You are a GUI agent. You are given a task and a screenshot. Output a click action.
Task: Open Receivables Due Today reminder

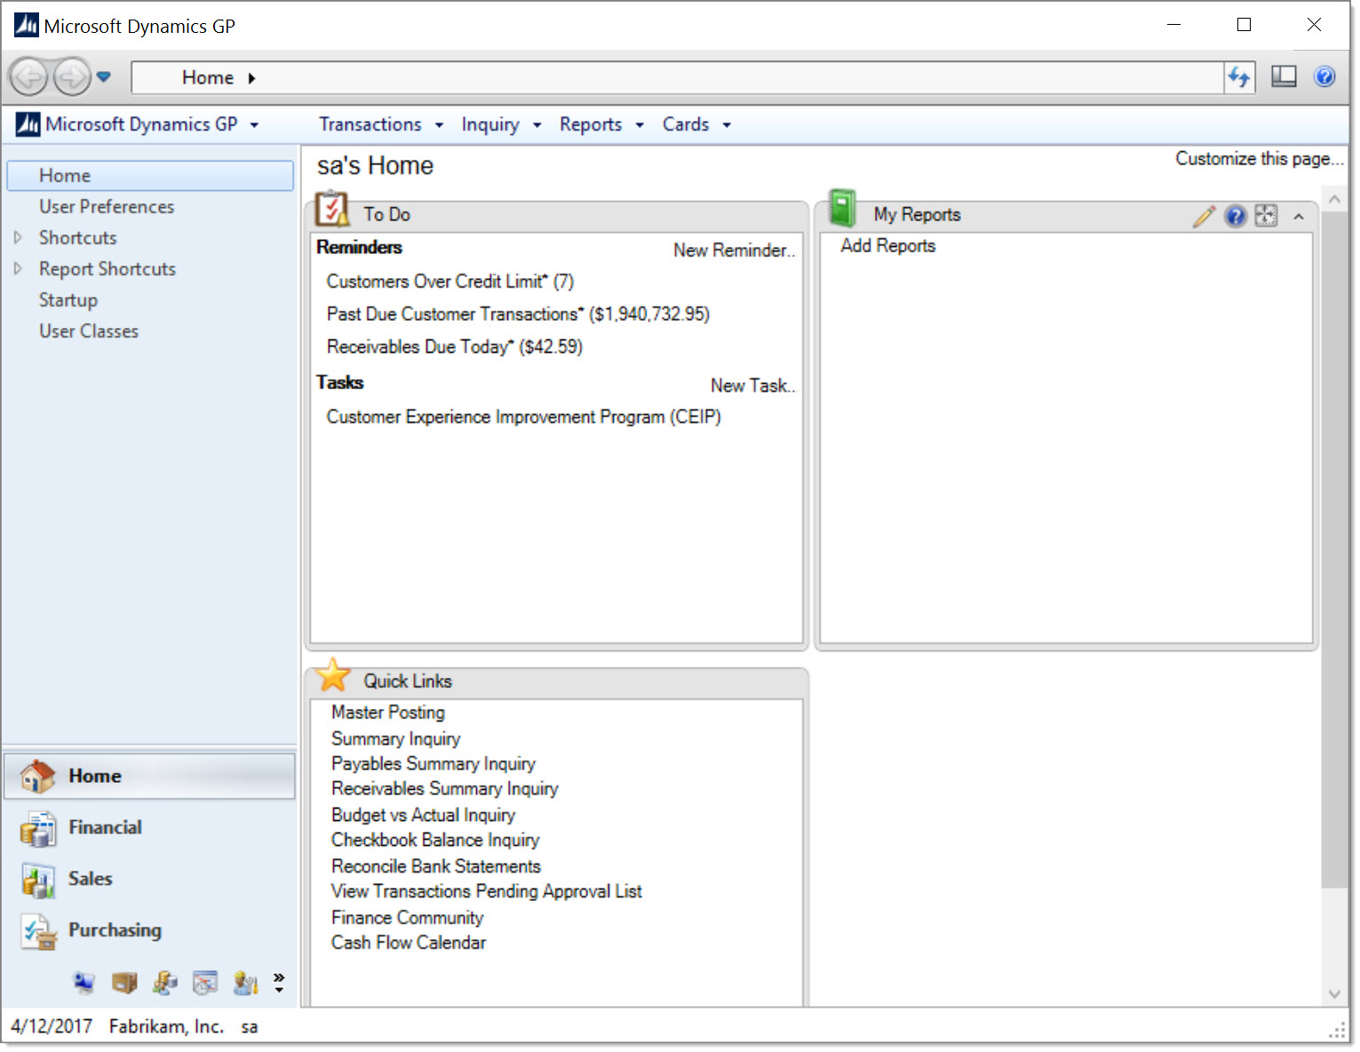[455, 347]
